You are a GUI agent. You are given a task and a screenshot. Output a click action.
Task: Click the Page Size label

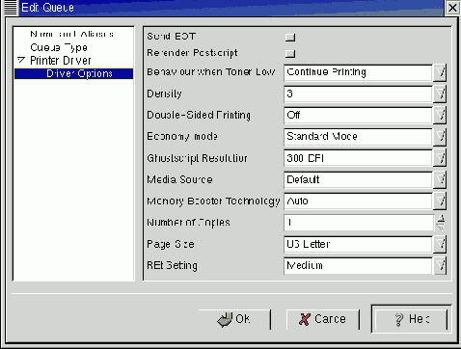pos(171,244)
